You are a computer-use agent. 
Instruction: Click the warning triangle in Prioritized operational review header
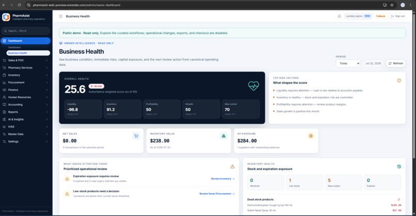coord(232,167)
